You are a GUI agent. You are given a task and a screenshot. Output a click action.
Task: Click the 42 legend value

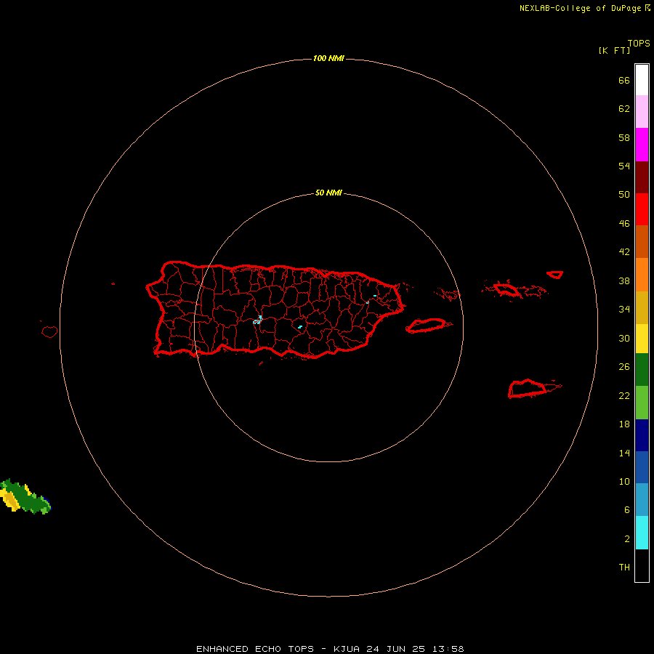[624, 252]
